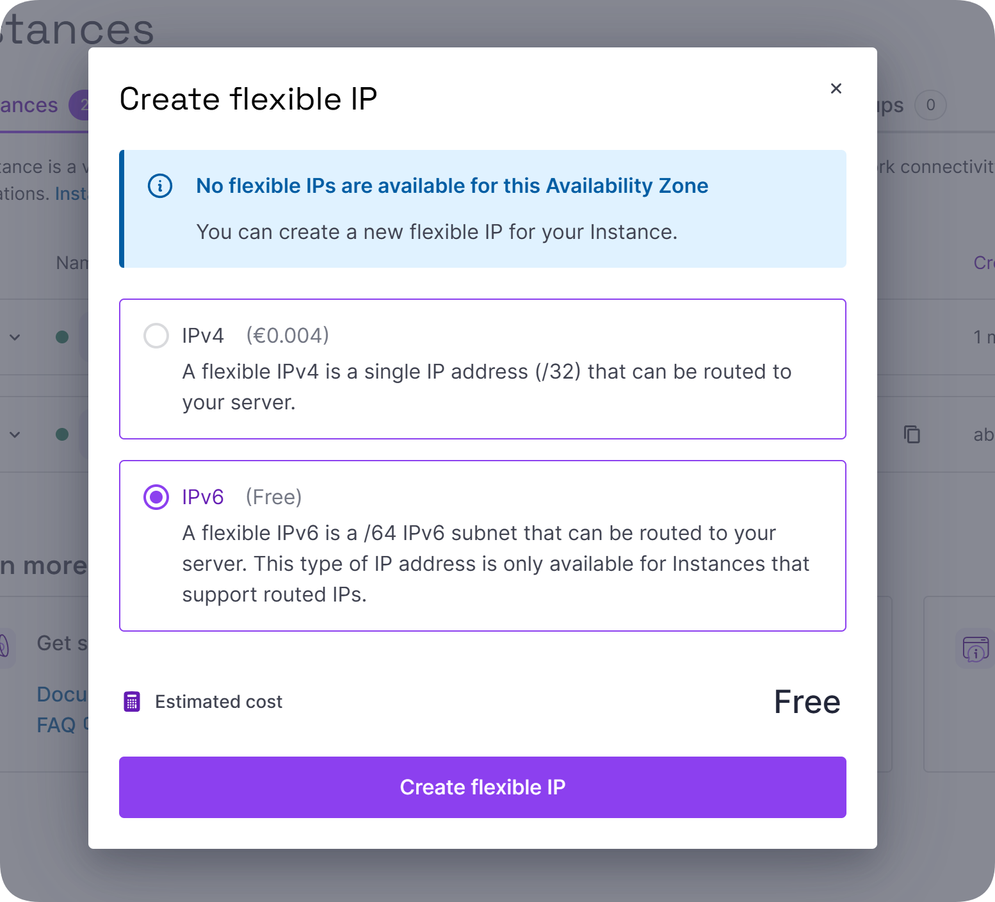Viewport: 995px width, 902px height.
Task: Choose the IPv4 option card description
Action: click(487, 387)
